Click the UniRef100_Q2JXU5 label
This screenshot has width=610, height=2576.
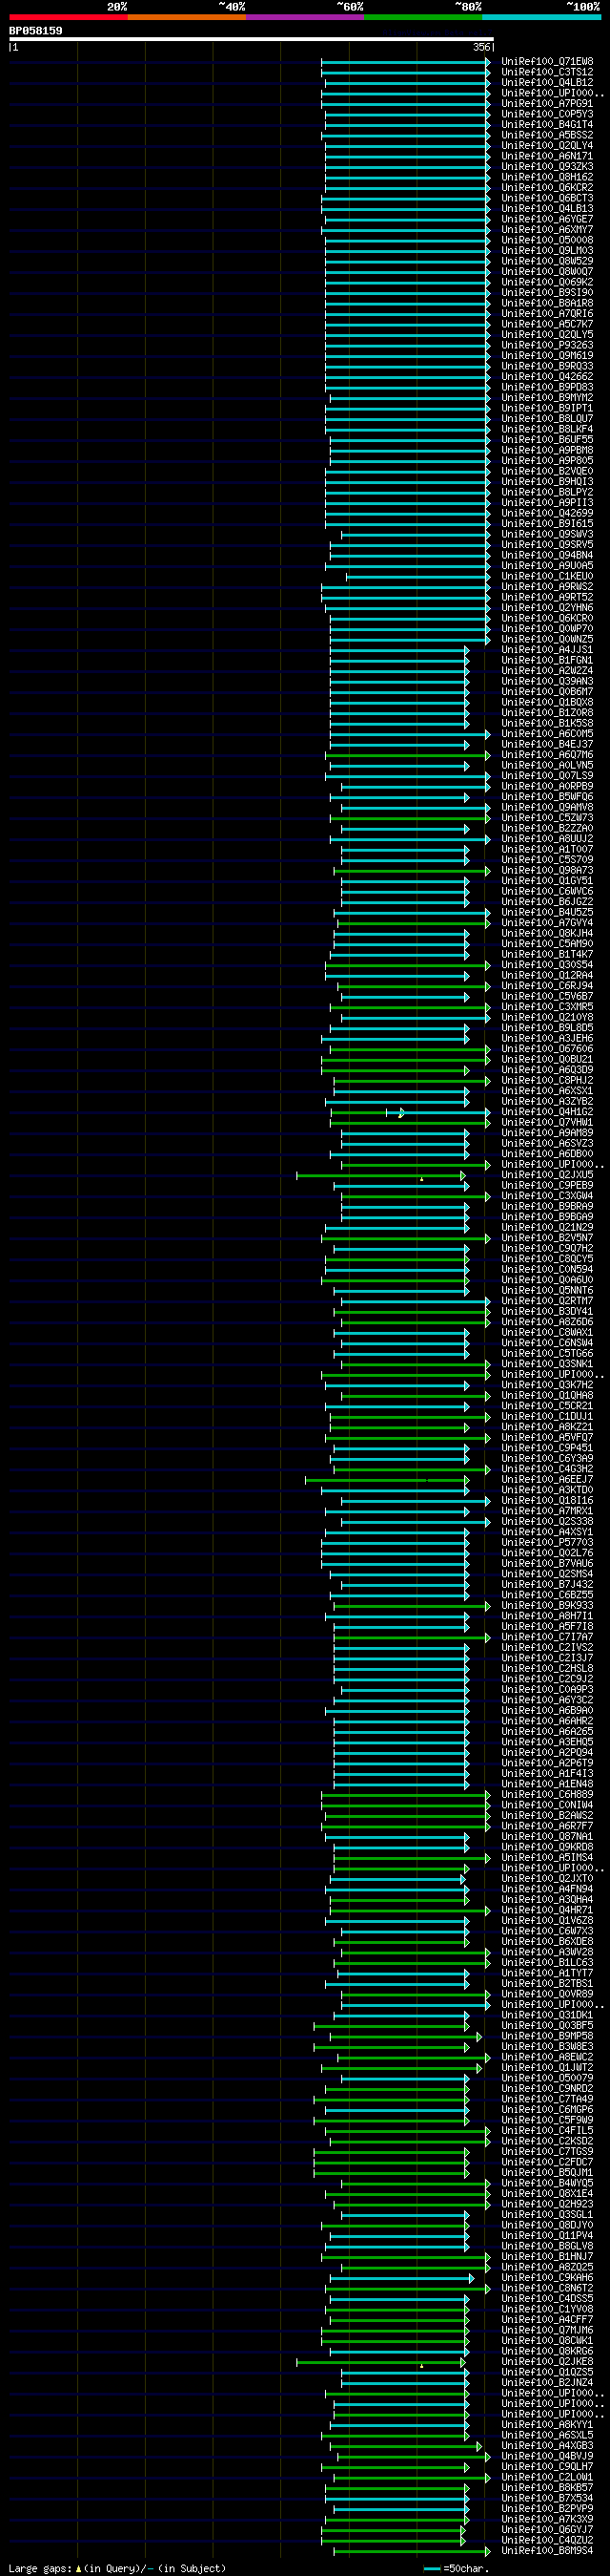(547, 1175)
